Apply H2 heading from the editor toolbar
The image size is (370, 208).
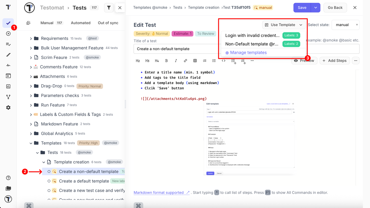click(x=138, y=61)
